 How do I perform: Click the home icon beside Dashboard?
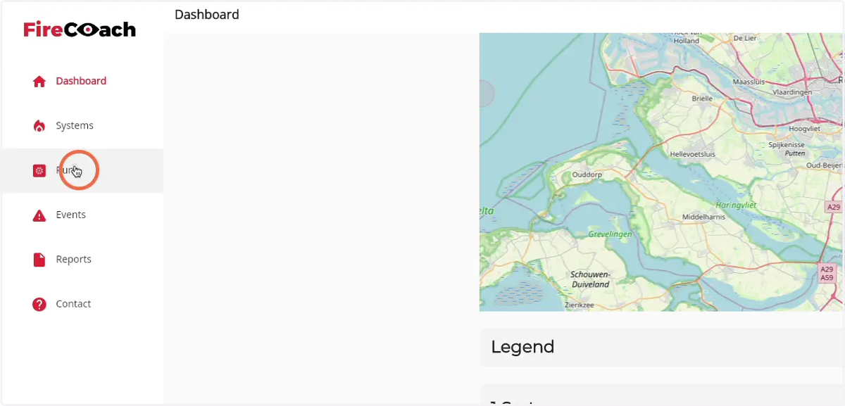coord(39,81)
